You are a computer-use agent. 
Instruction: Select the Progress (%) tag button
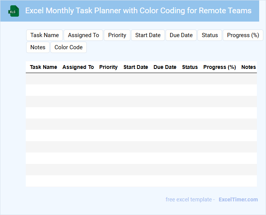click(x=243, y=35)
